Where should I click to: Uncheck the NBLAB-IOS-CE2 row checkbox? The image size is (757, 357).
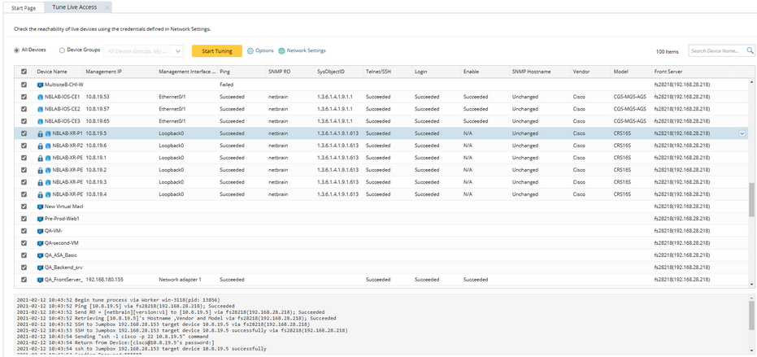(x=24, y=109)
